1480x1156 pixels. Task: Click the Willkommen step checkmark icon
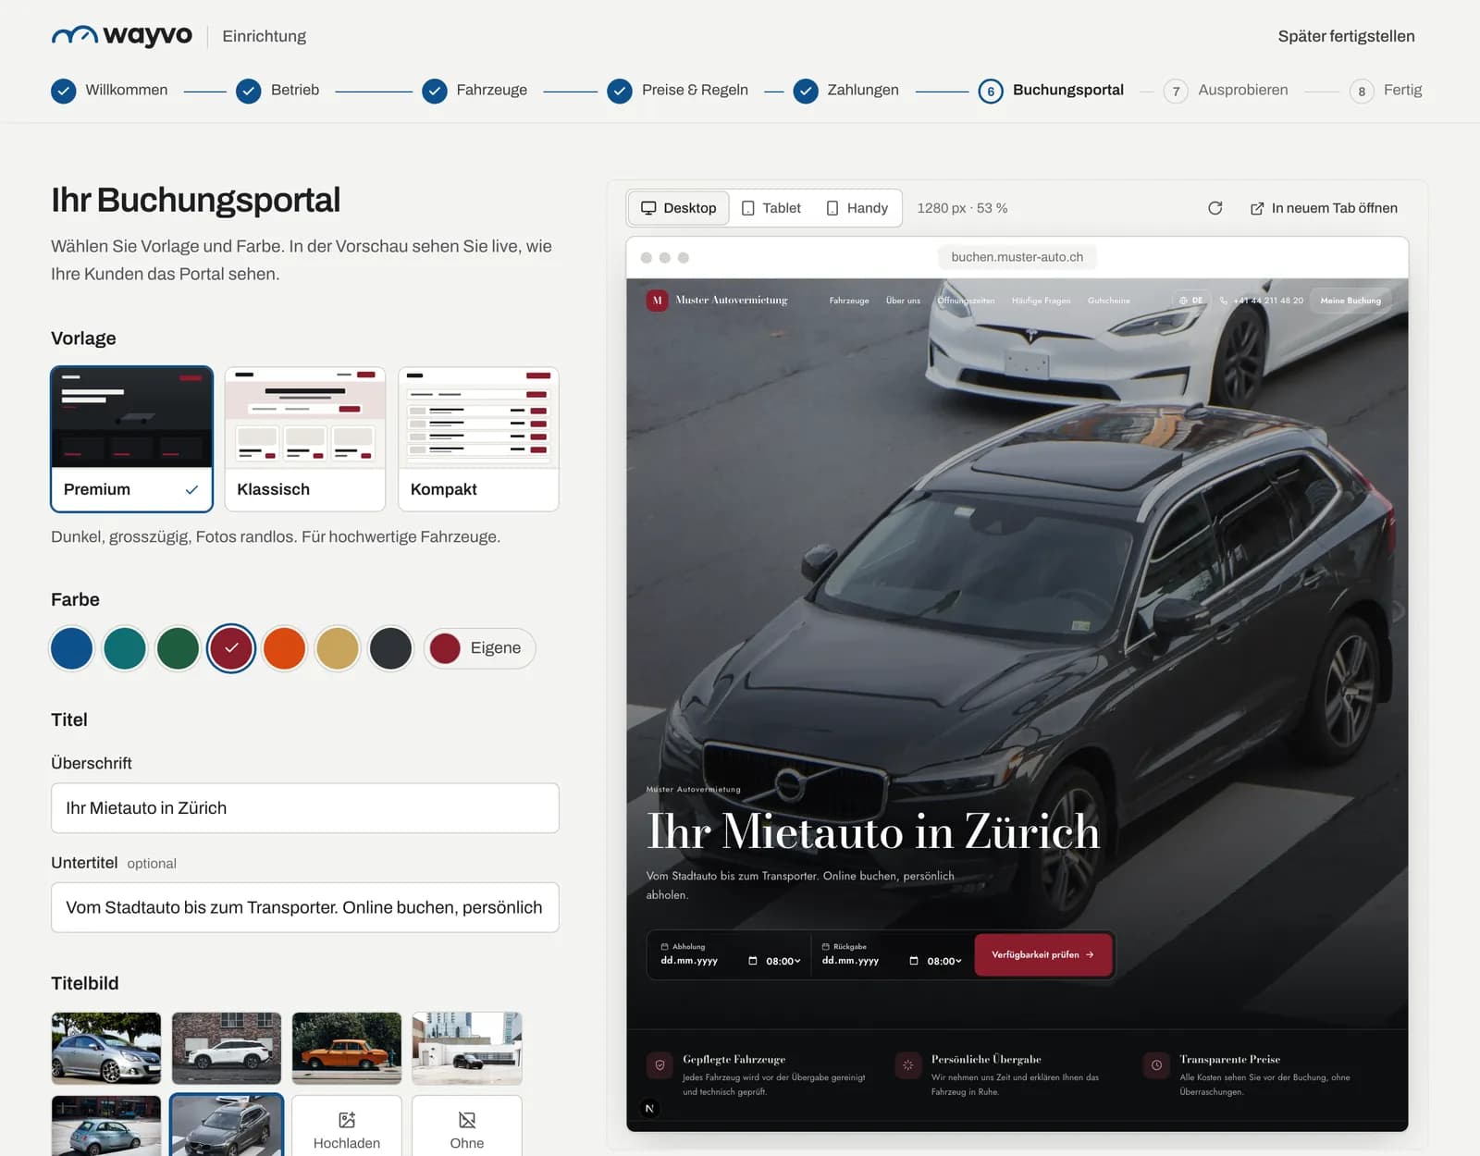[63, 91]
